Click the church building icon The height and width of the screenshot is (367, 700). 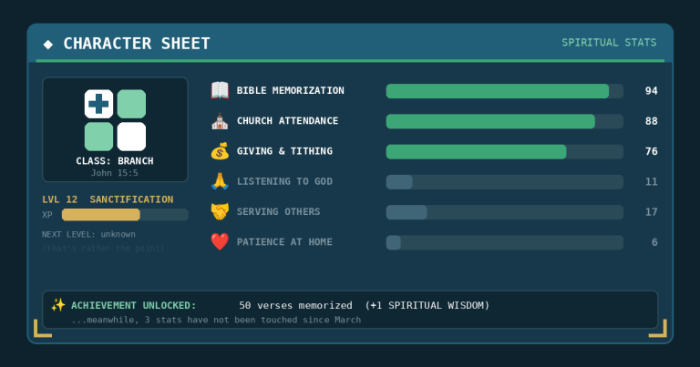point(220,121)
